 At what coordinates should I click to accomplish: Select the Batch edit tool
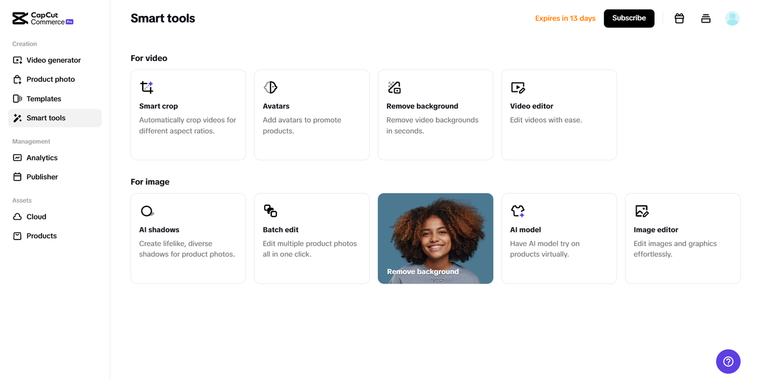312,238
